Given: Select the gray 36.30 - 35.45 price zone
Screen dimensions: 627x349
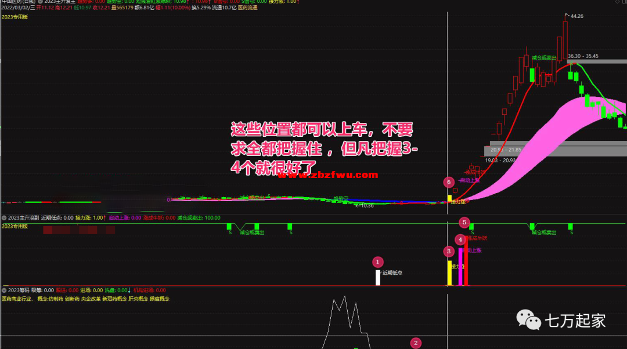Looking at the screenshot, I should [x=597, y=61].
